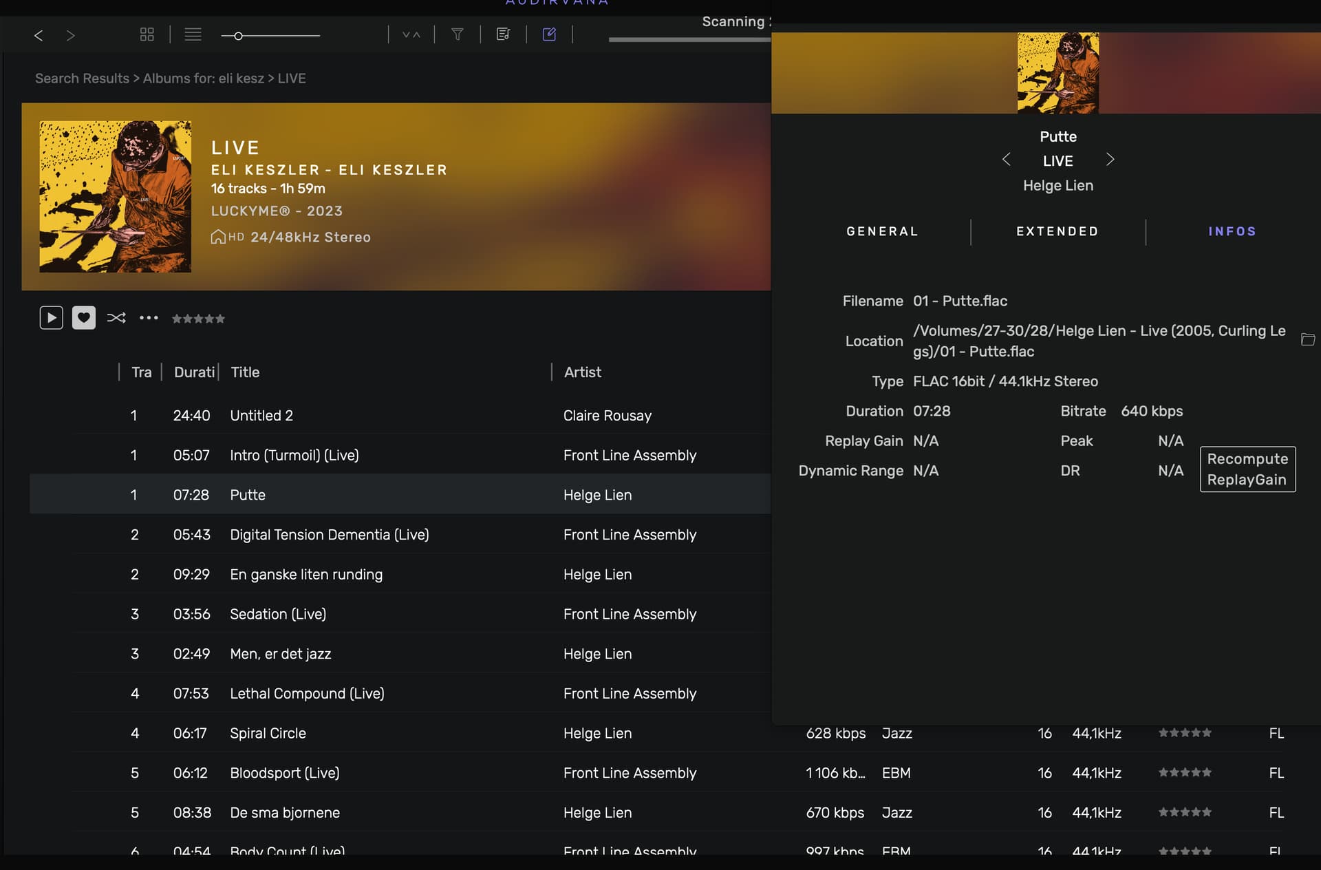
Task: Switch to the GENERAL tab
Action: [x=882, y=231]
